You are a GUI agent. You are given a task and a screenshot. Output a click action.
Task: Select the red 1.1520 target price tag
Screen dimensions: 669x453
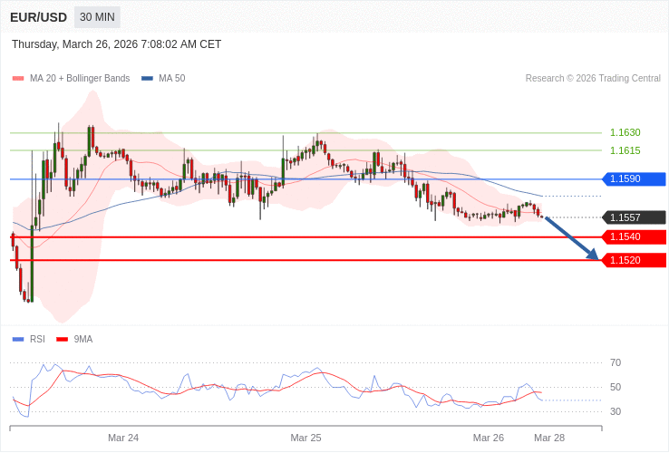click(634, 261)
